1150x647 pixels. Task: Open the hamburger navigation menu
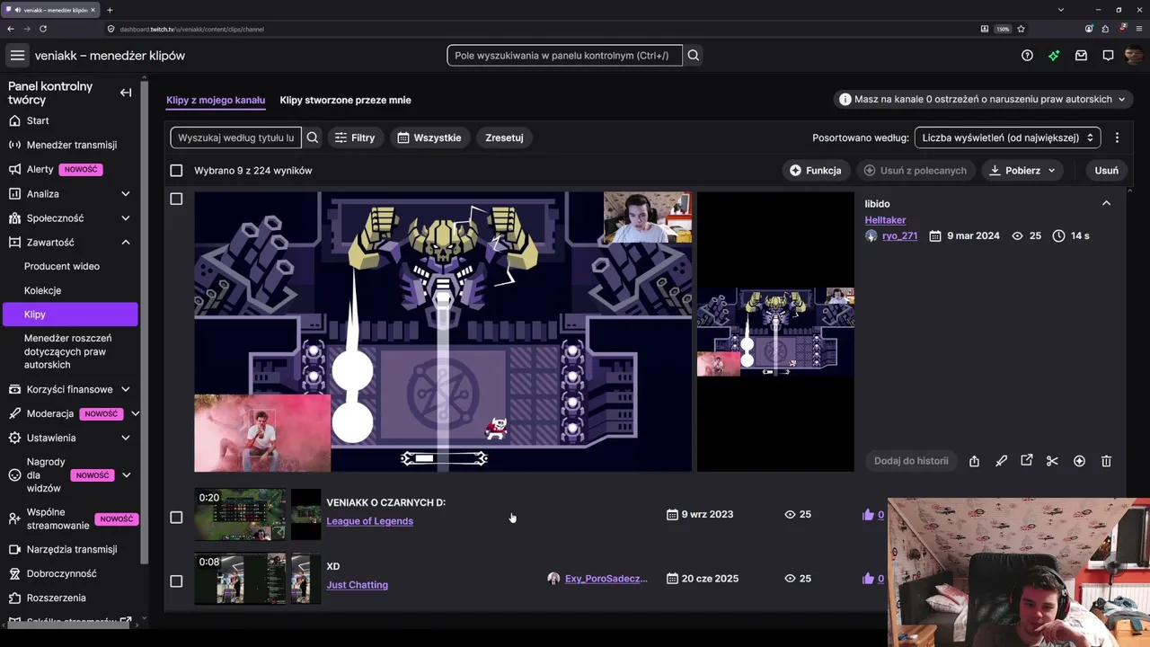(x=17, y=56)
